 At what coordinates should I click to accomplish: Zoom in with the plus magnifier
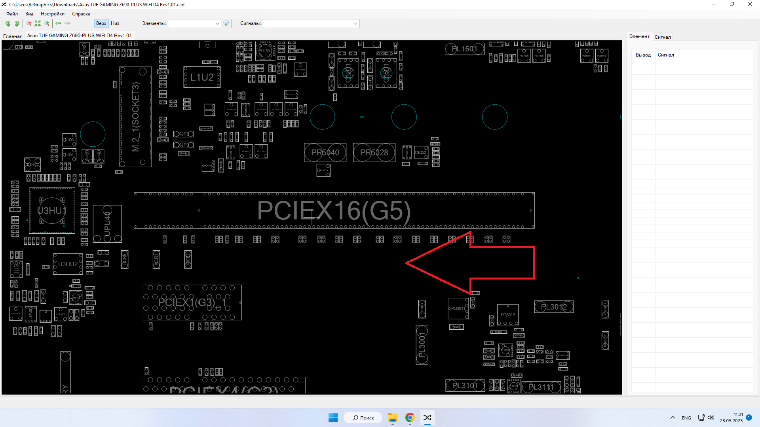point(47,23)
